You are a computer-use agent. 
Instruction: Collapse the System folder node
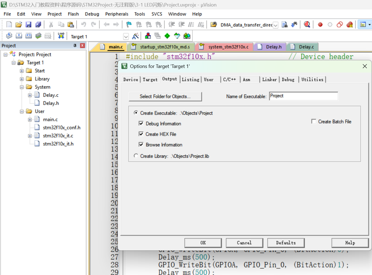coord(22,87)
